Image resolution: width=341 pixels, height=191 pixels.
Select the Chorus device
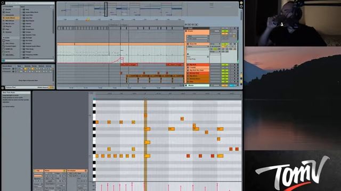click(28, 27)
